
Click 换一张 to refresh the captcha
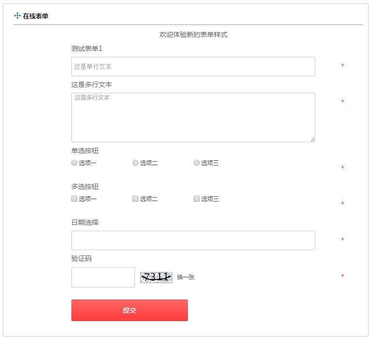[185, 277]
